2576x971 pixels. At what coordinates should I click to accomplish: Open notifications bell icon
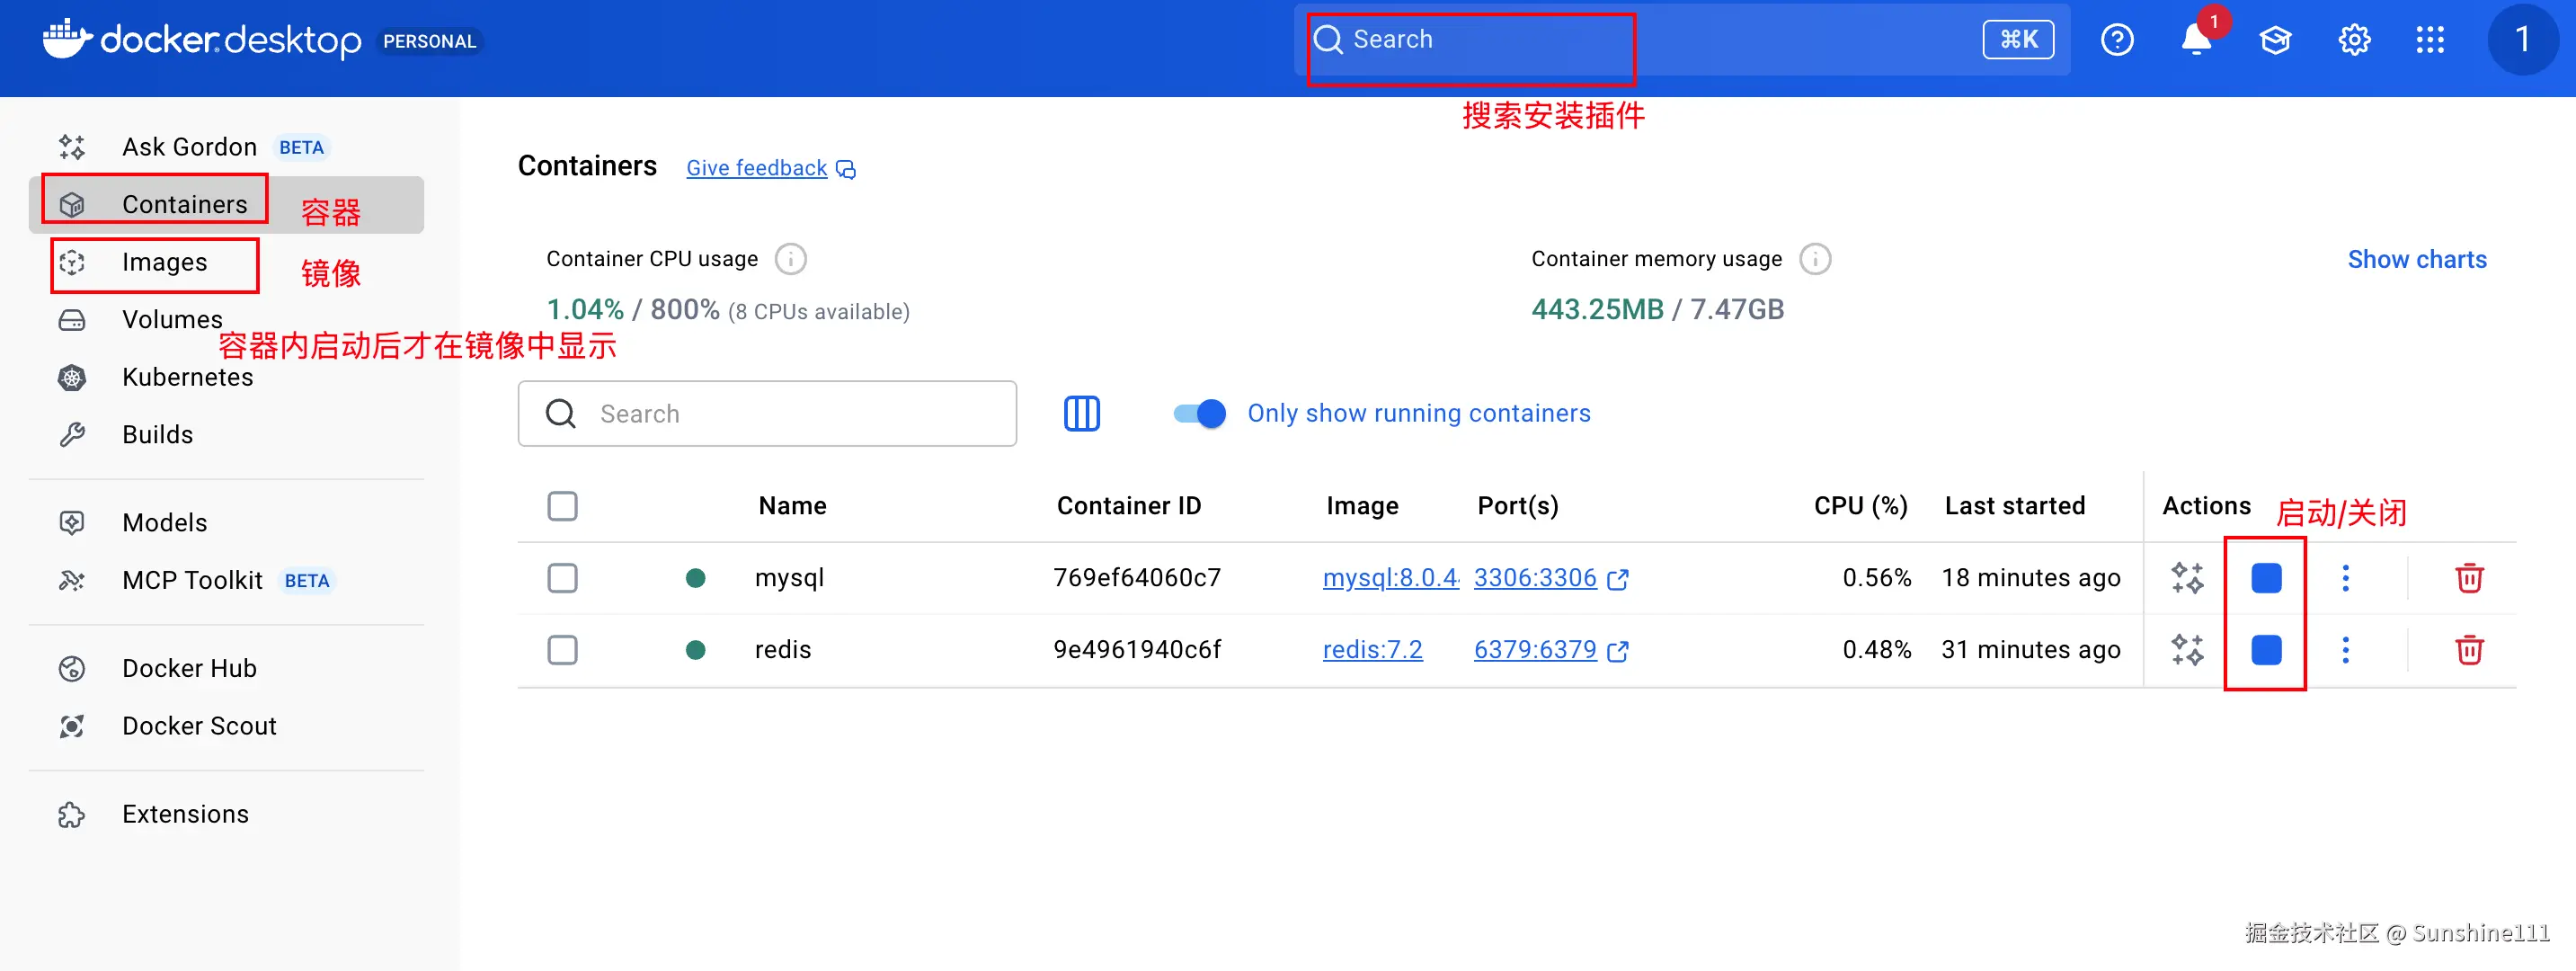[x=2195, y=40]
